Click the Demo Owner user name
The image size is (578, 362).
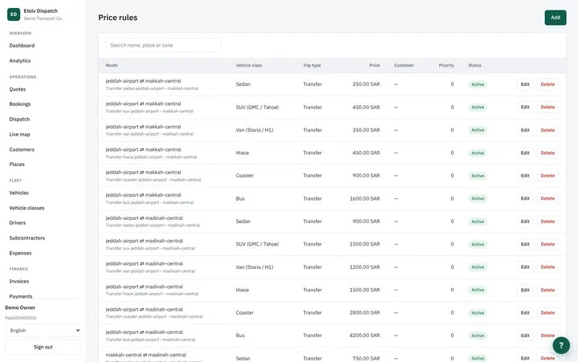20,307
